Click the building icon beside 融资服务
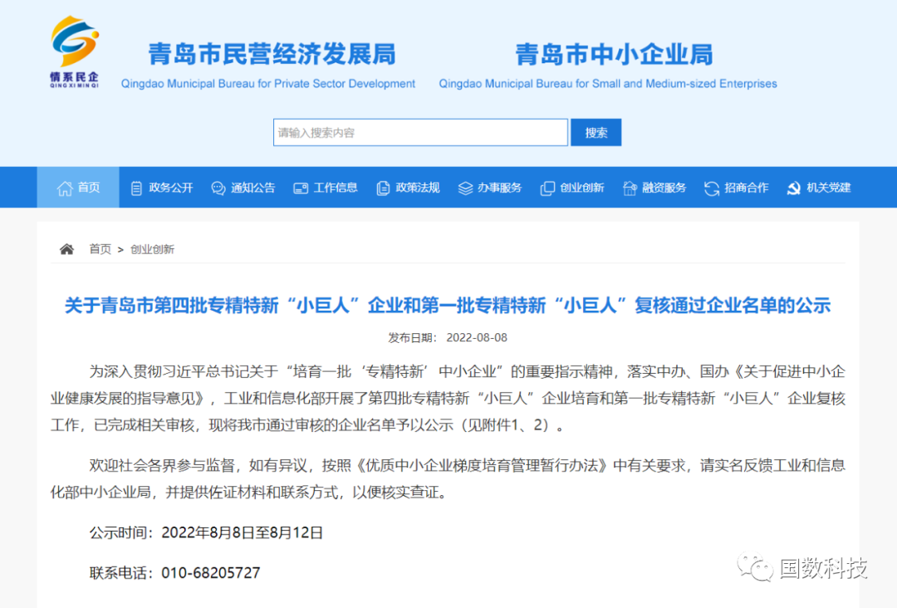The image size is (897, 608). click(630, 189)
